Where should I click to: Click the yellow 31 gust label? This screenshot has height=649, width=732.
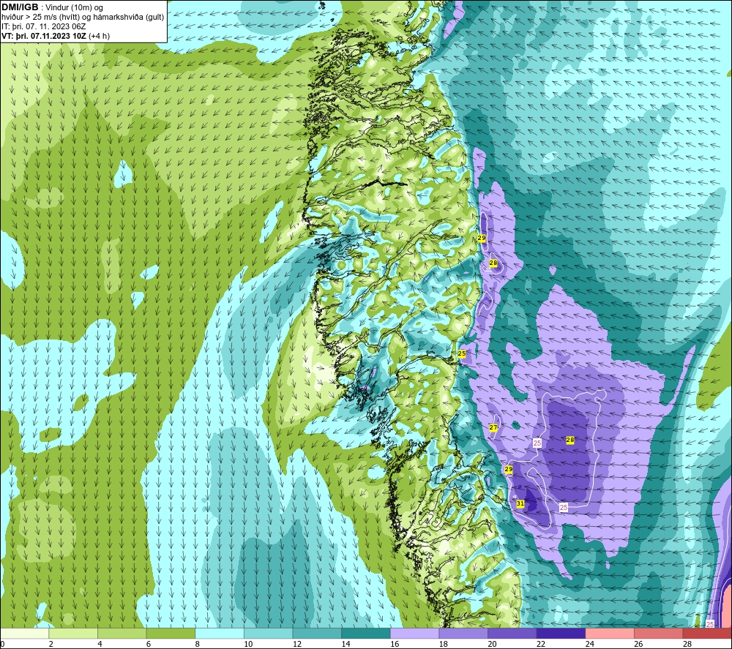tap(520, 504)
